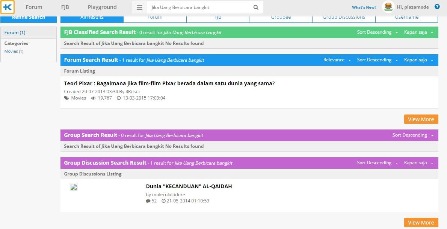
Task: Open the What's New? link
Action: [364, 7]
